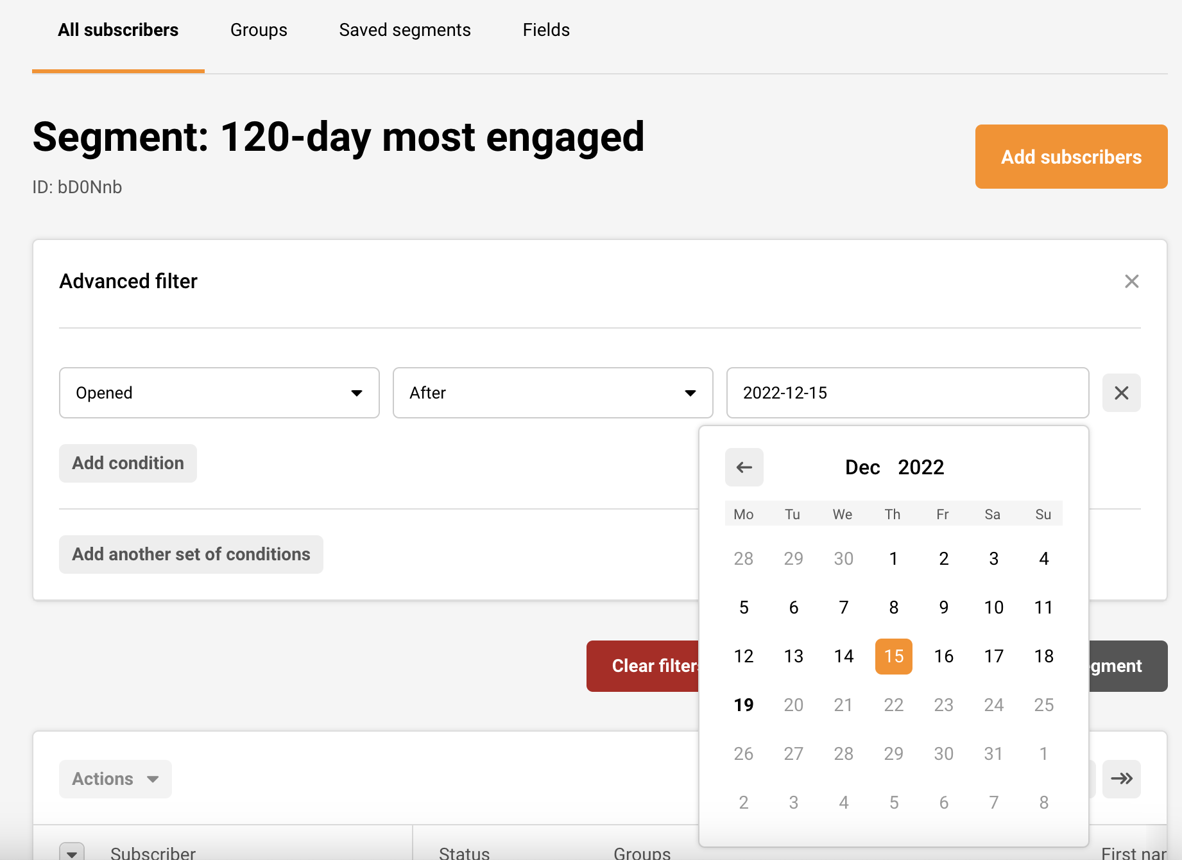
Task: Click the 2022 year label in calendar
Action: click(x=921, y=467)
